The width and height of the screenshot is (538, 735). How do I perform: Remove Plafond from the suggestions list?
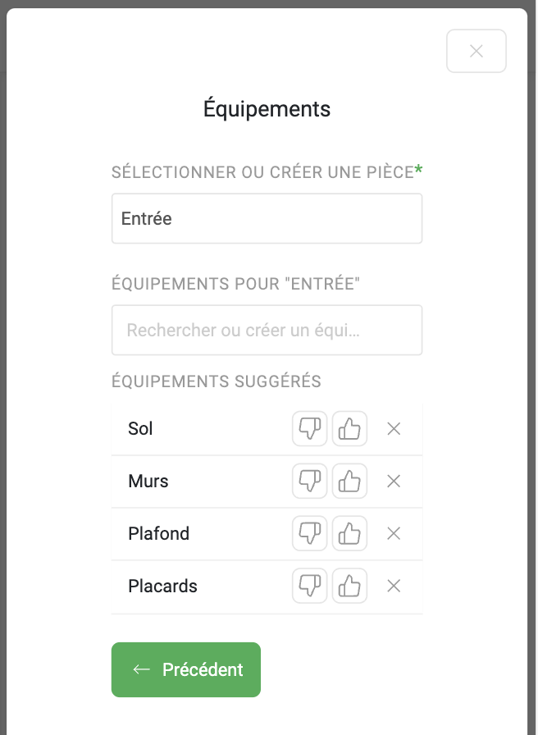(x=394, y=534)
